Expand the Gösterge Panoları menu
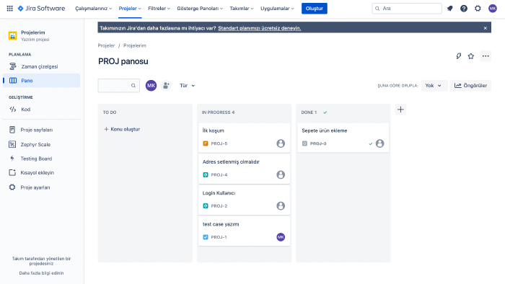The width and height of the screenshot is (505, 284). [200, 9]
